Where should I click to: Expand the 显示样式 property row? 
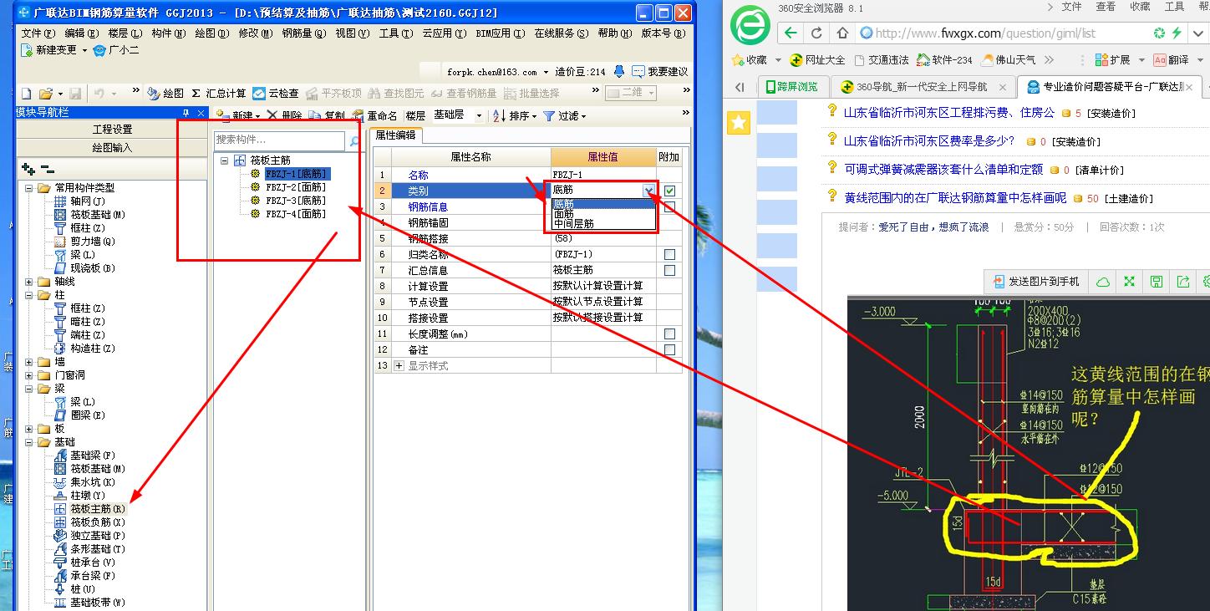[399, 365]
